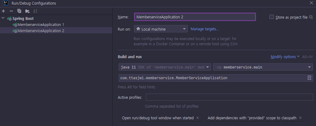Remove the selected configuration
Viewport: 316px width, 126px height.
11,11
